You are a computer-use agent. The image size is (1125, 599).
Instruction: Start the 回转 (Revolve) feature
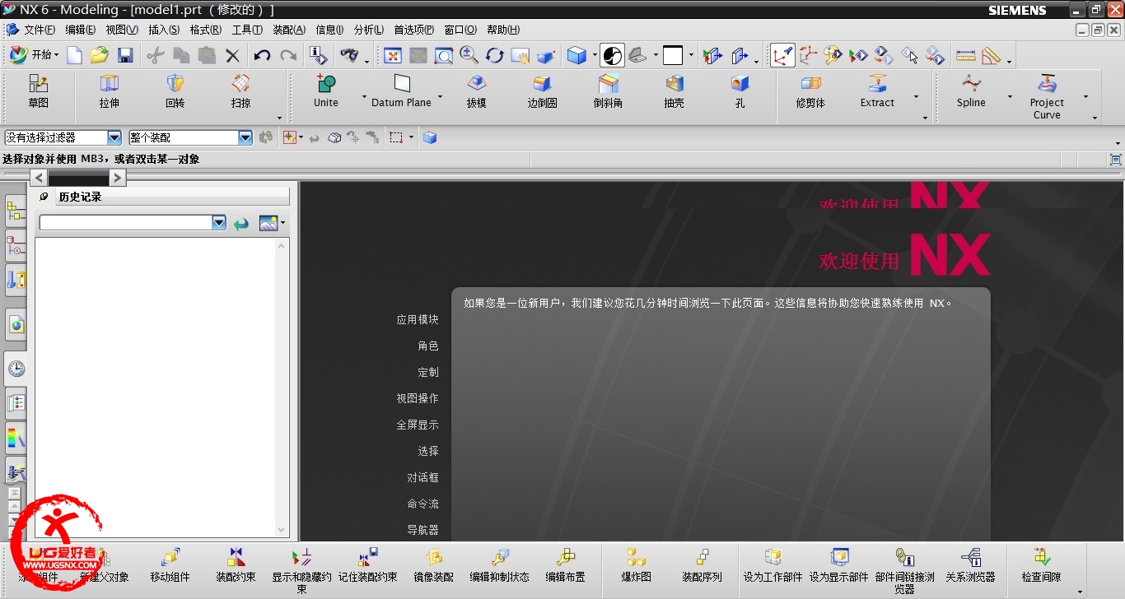pos(175,91)
